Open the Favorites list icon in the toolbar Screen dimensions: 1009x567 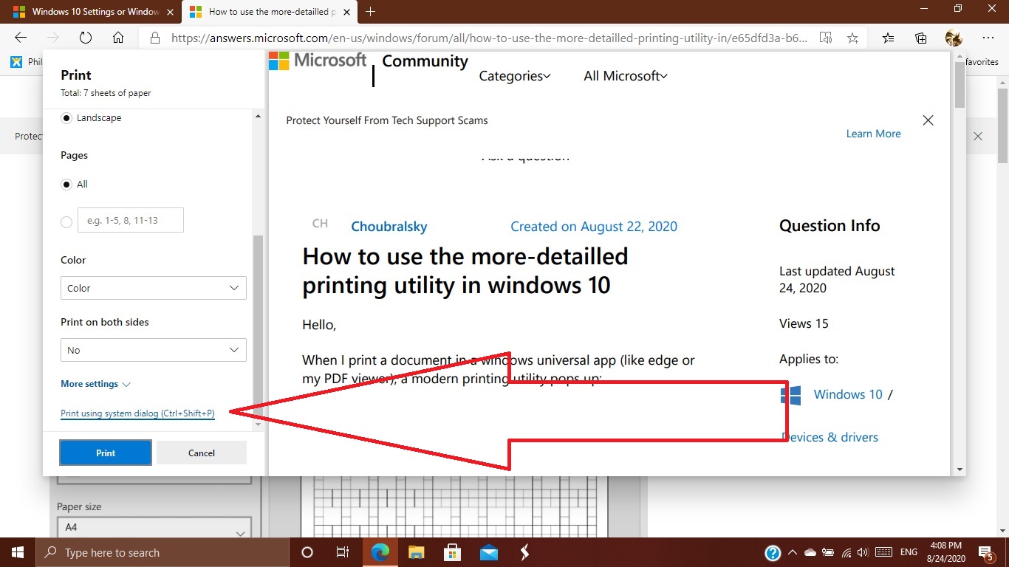888,38
